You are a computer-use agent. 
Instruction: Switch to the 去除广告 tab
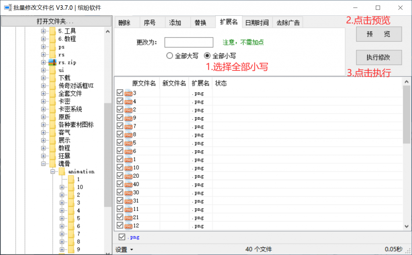click(x=288, y=23)
